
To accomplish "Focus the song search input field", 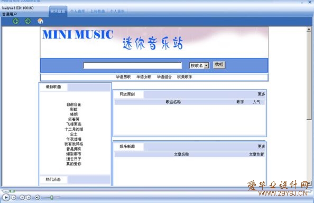I will pyautogui.click(x=133, y=65).
